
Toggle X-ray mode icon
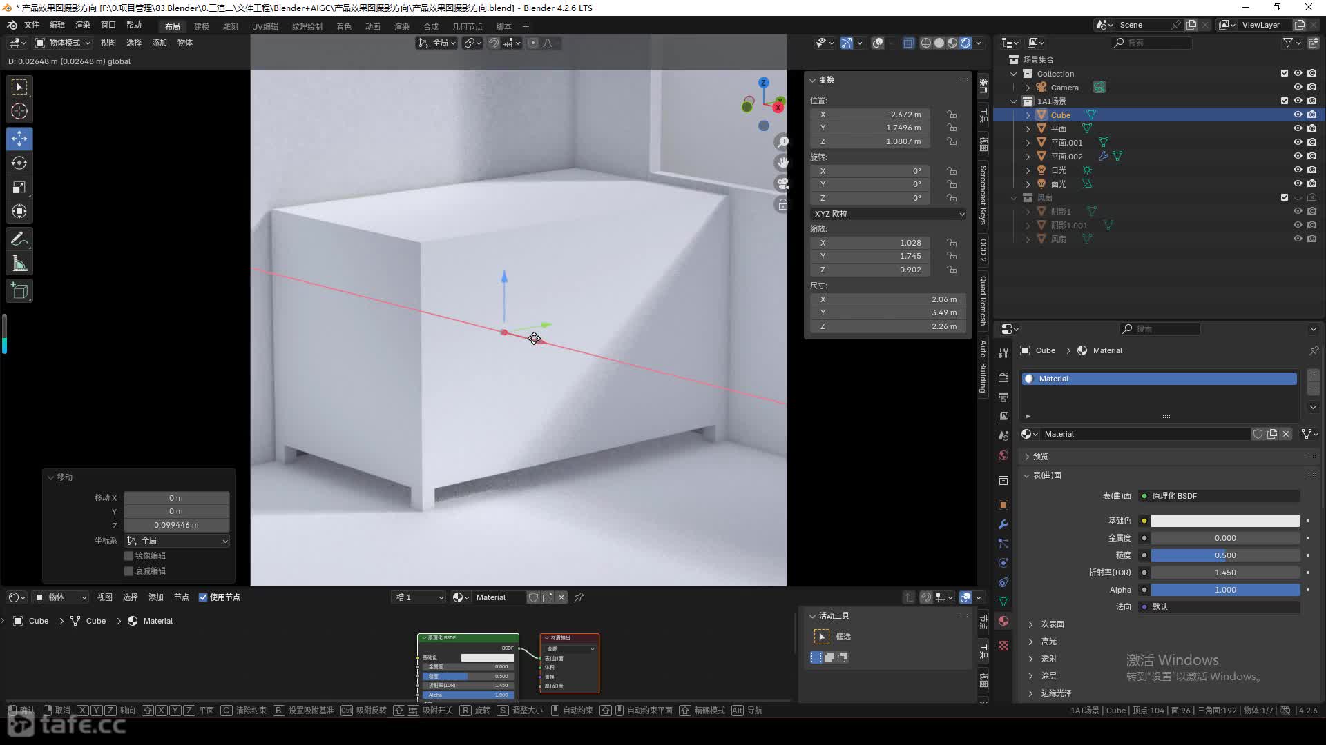908,43
